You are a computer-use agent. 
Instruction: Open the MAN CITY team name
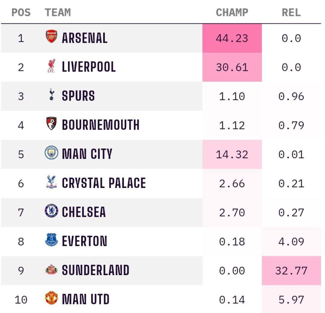87,154
